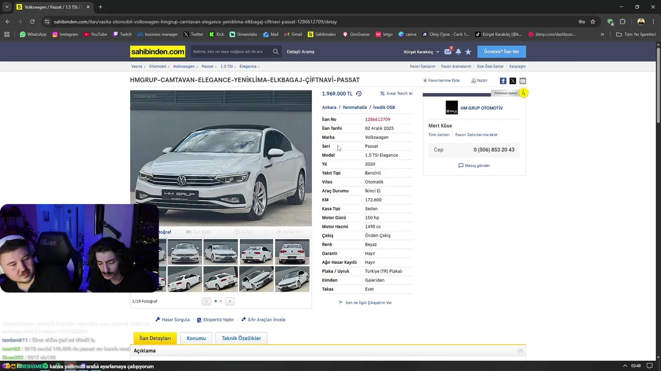661x371 pixels.
Task: View price history clock icon
Action: pos(359,94)
